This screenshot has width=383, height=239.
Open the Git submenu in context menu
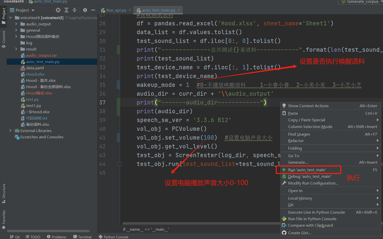[331, 205]
